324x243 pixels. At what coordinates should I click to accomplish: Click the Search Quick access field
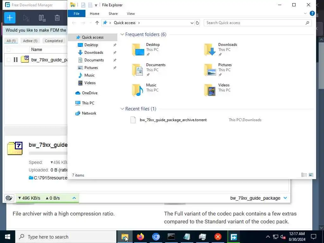(258, 23)
